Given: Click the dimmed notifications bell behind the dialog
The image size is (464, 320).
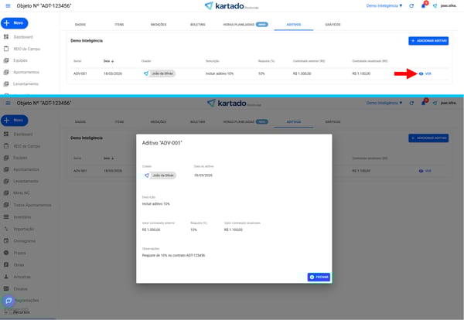Looking at the screenshot, I should [x=424, y=103].
